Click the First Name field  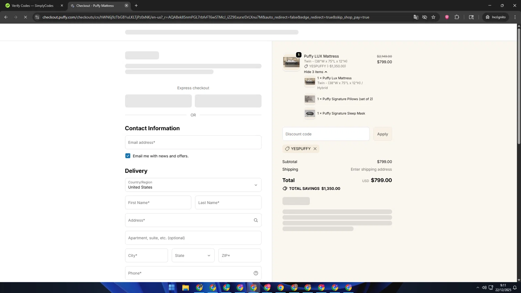pos(158,202)
